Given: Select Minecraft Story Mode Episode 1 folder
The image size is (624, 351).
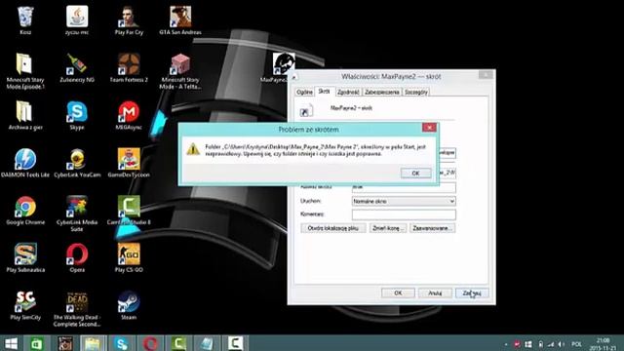Looking at the screenshot, I should click(25, 71).
